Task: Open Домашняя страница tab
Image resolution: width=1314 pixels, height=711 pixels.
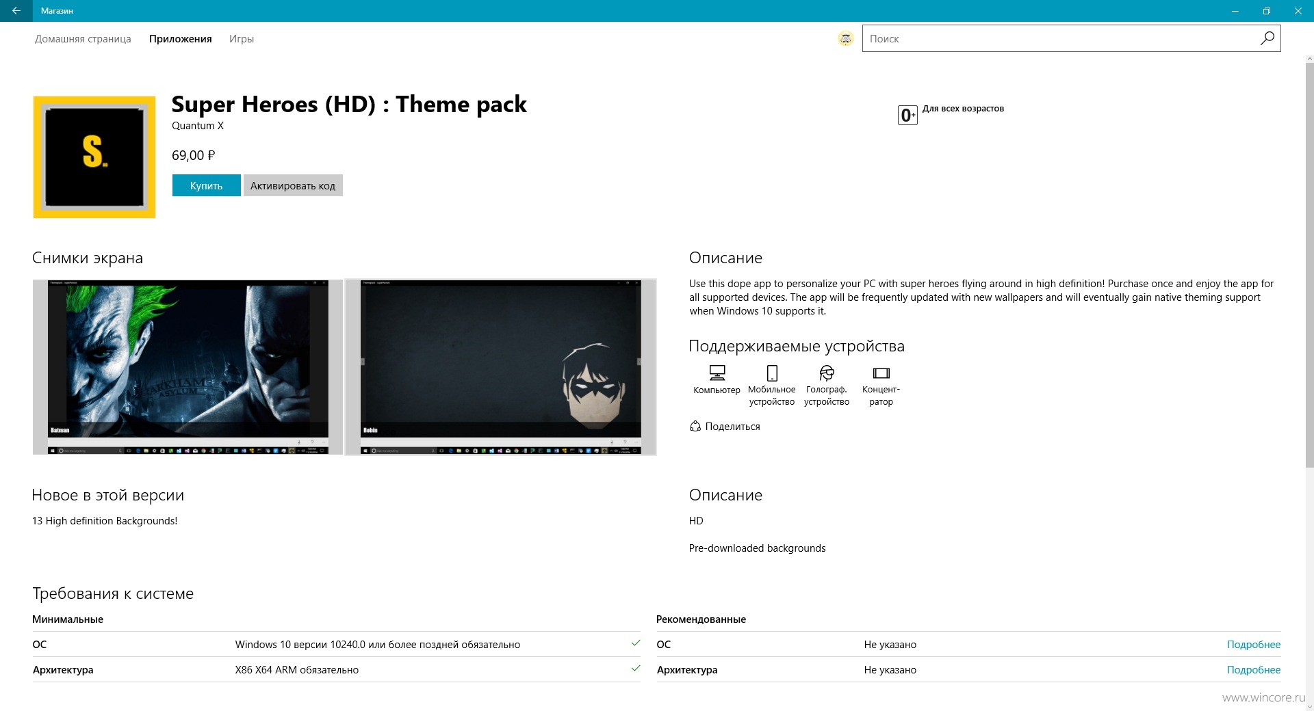Action: point(83,39)
